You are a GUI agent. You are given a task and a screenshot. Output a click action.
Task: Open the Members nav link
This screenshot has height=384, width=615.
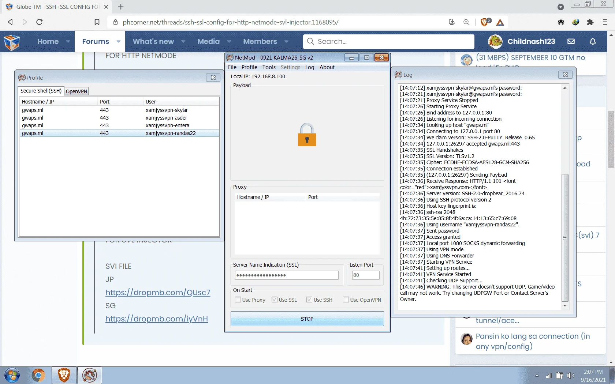(x=260, y=42)
